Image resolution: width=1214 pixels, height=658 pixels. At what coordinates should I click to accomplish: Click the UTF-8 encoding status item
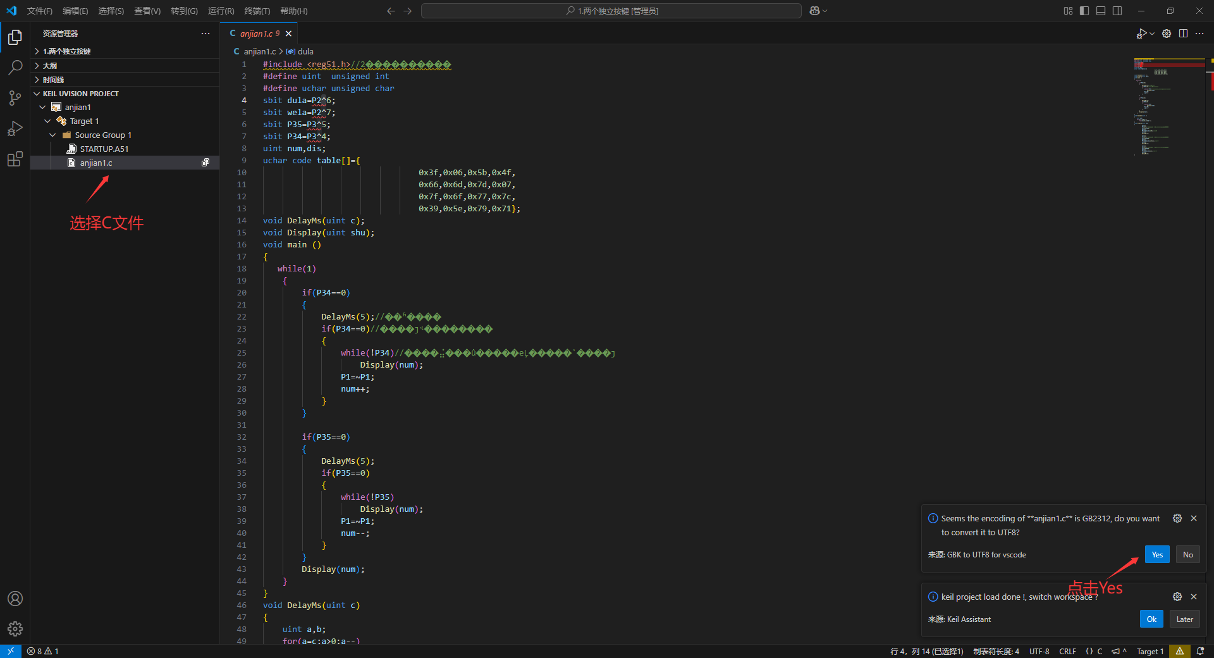coord(1039,651)
